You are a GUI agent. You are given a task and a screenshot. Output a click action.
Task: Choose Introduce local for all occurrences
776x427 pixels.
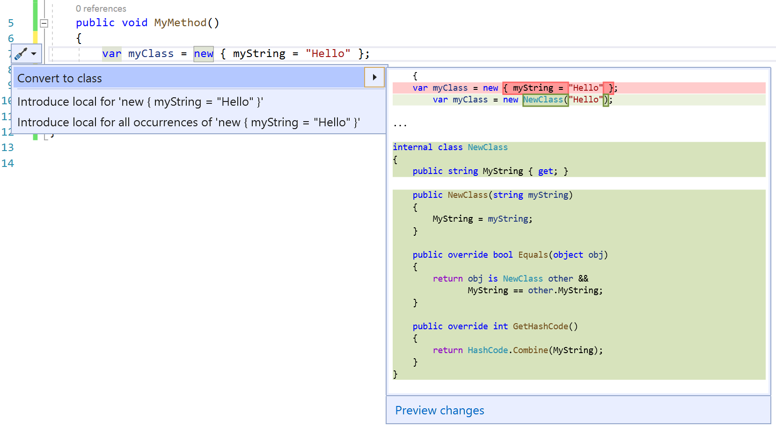(189, 122)
